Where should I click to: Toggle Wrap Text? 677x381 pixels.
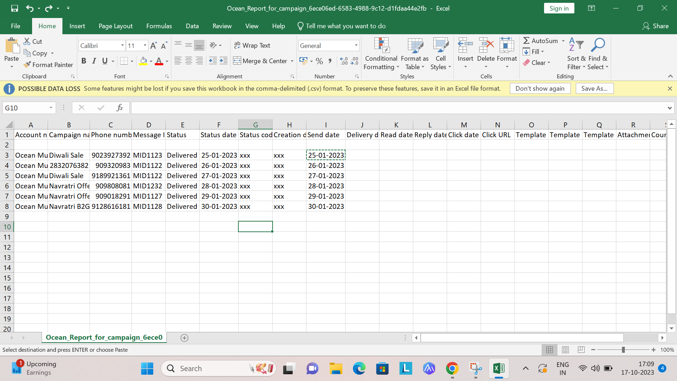tap(252, 45)
